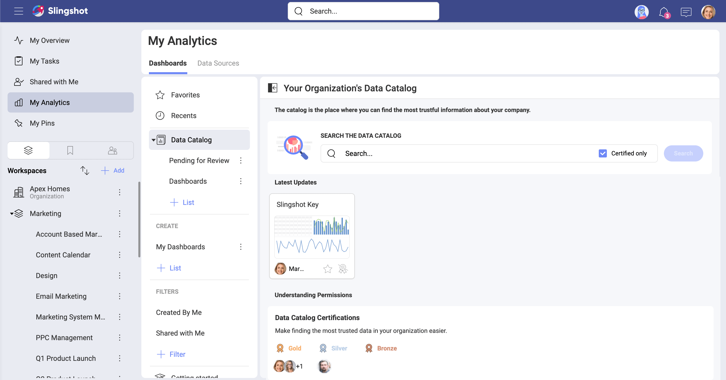Screen dimensions: 726x380
Task: Open My Pins
Action: point(70,123)
